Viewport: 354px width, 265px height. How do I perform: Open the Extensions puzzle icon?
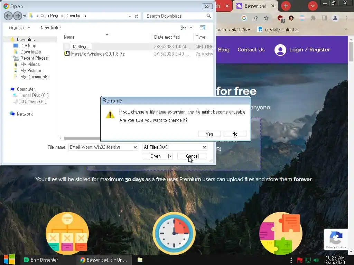[313, 18]
